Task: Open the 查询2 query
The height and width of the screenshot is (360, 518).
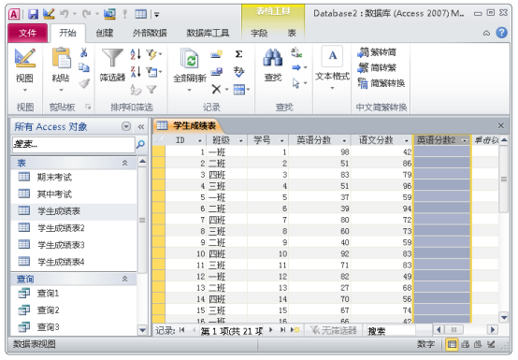Action: (x=74, y=310)
